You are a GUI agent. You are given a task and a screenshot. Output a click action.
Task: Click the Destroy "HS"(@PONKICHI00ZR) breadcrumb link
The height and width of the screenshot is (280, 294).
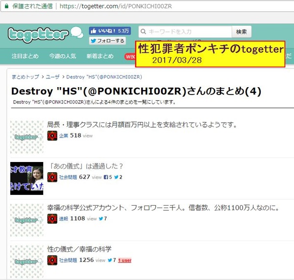click(x=104, y=77)
